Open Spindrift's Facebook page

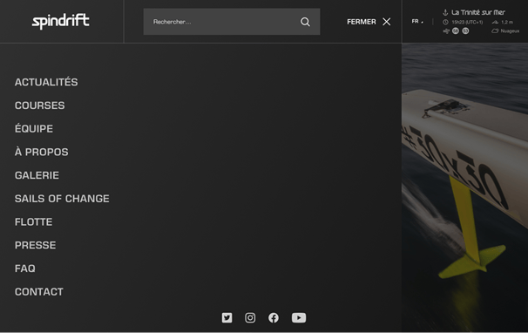coord(274,318)
